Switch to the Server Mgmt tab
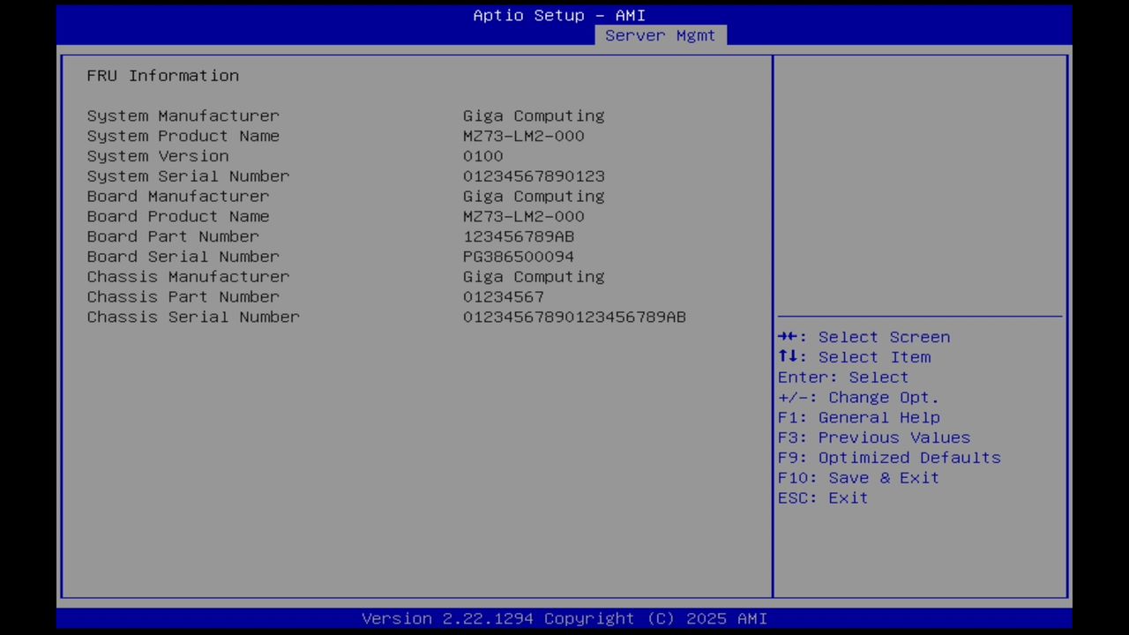1129x635 pixels. (x=660, y=35)
